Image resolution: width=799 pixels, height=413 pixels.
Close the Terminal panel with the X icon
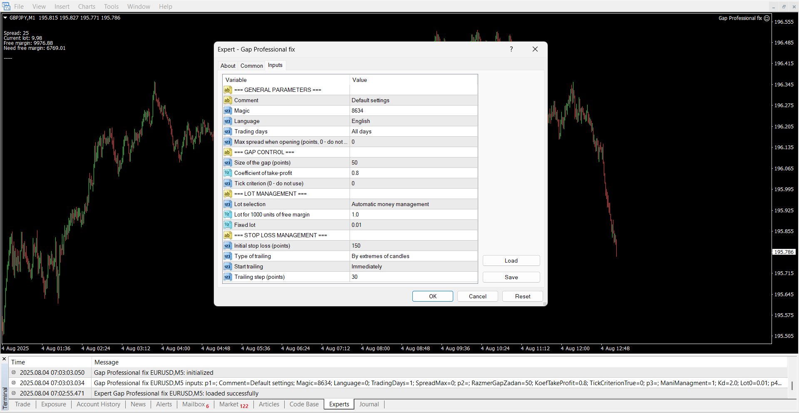(4, 359)
